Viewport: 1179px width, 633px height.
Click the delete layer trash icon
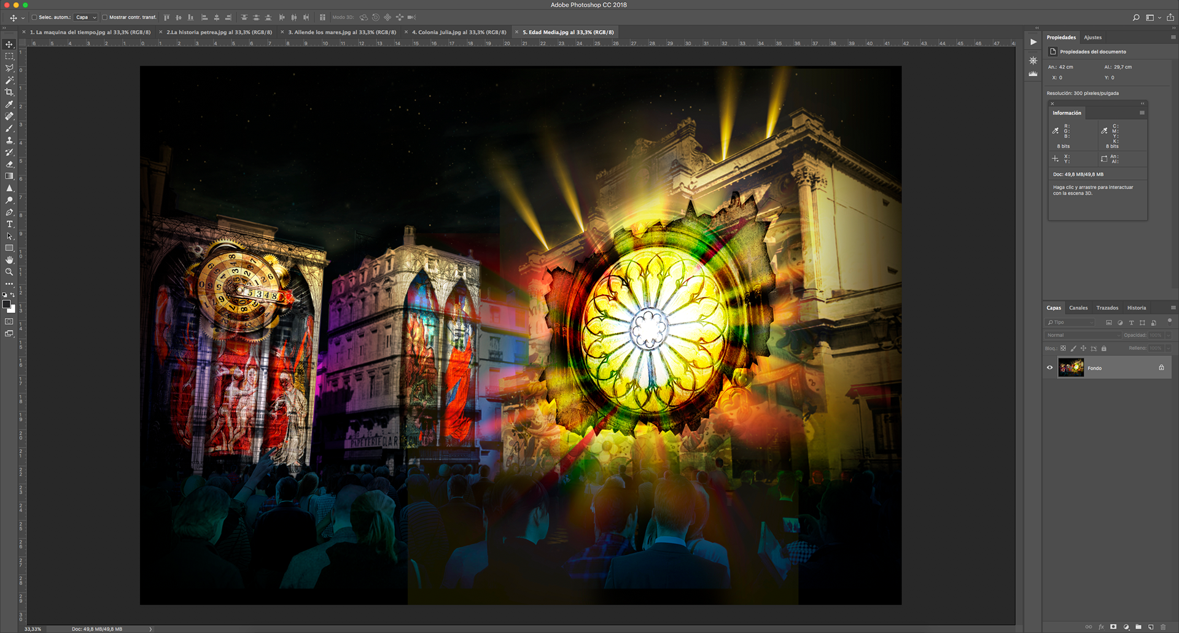pos(1163,627)
